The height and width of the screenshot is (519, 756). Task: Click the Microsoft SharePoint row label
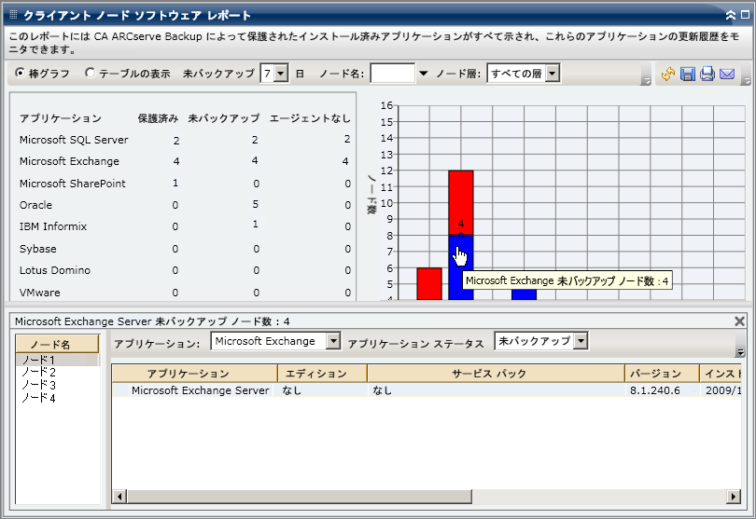tap(72, 184)
